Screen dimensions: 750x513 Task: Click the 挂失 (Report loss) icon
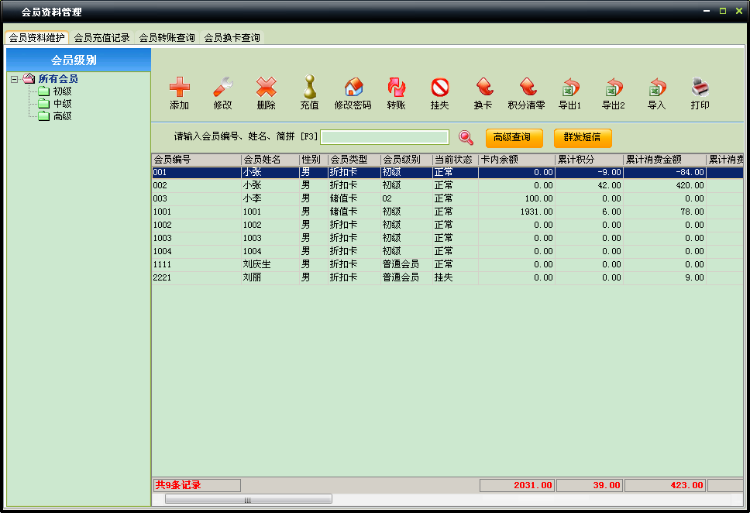coord(439,88)
